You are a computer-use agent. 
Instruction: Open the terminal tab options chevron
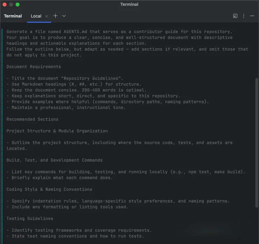coord(64,16)
